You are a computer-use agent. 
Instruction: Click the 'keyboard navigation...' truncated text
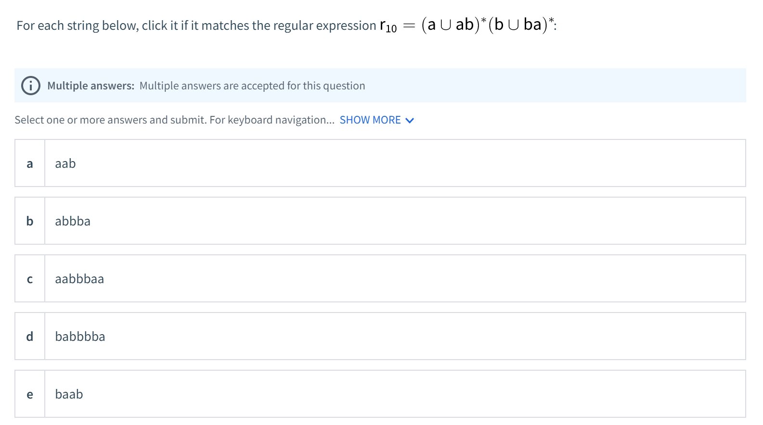(x=281, y=120)
